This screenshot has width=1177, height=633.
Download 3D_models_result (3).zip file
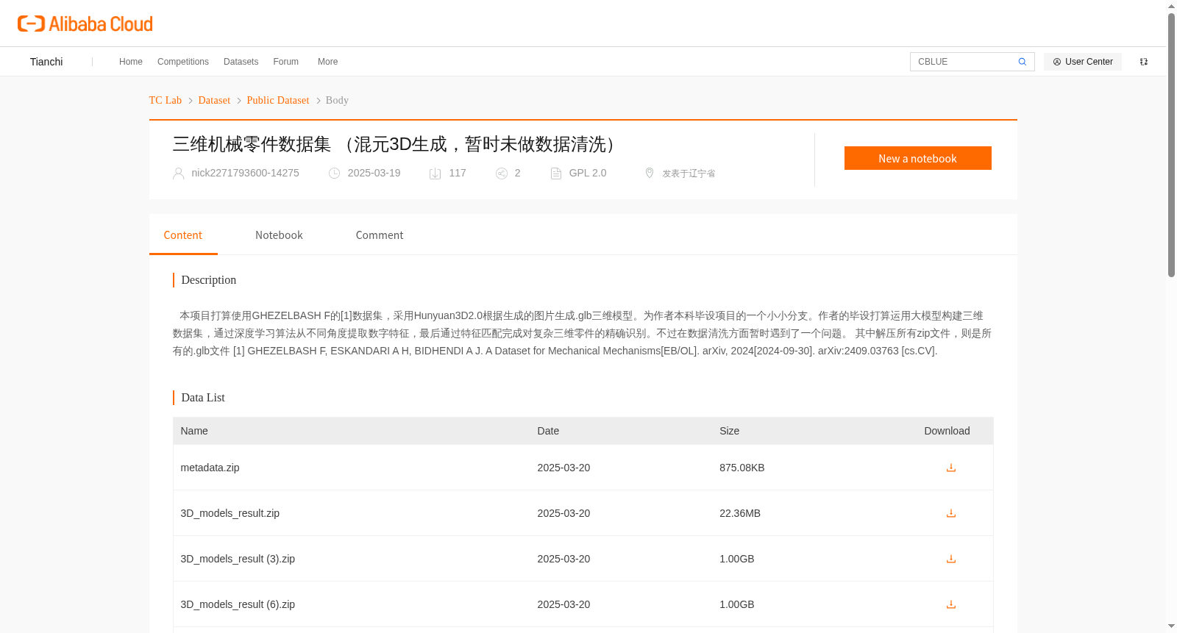pos(951,559)
